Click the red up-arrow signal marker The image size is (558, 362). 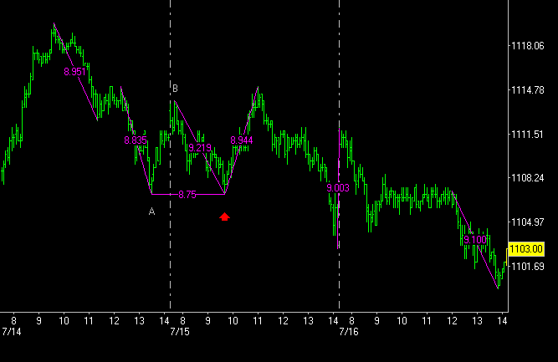click(224, 217)
